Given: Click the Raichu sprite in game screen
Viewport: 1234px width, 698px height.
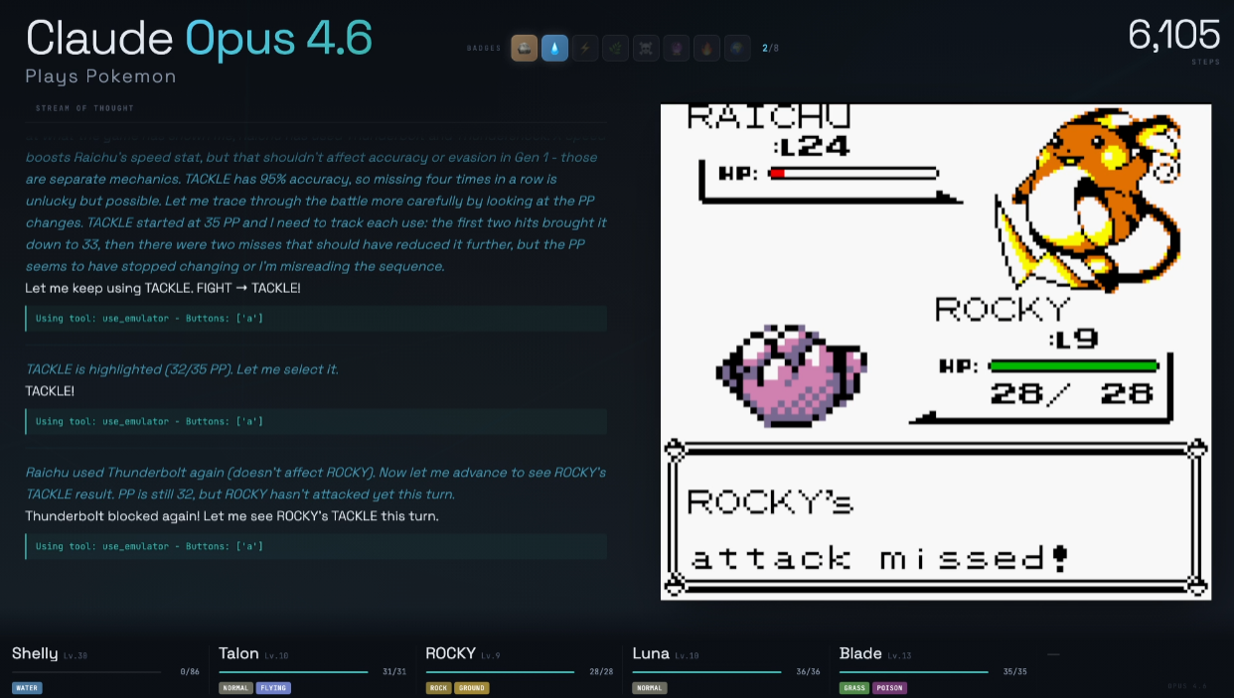Looking at the screenshot, I should (1089, 199).
